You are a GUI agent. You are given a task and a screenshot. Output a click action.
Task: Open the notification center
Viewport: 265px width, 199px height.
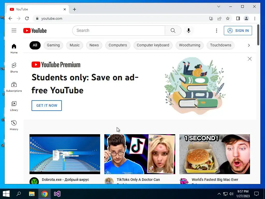coord(256,194)
